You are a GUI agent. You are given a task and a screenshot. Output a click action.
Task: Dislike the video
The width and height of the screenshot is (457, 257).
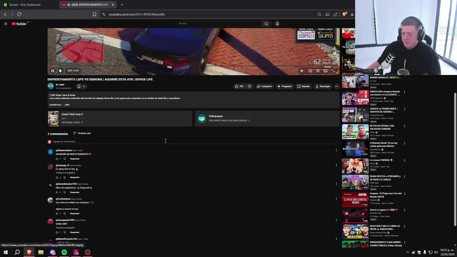coord(249,86)
